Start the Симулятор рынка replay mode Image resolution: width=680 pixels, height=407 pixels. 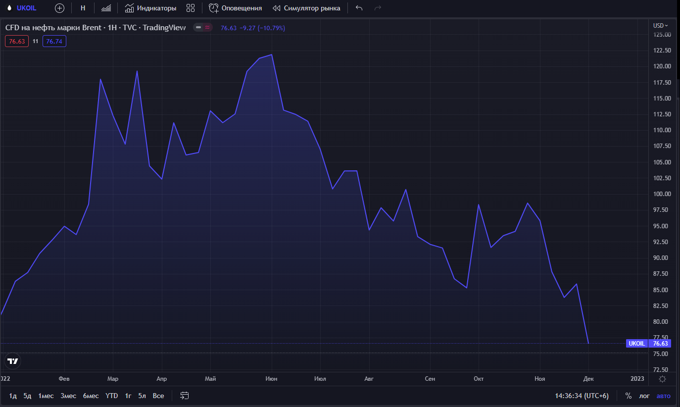click(x=306, y=8)
